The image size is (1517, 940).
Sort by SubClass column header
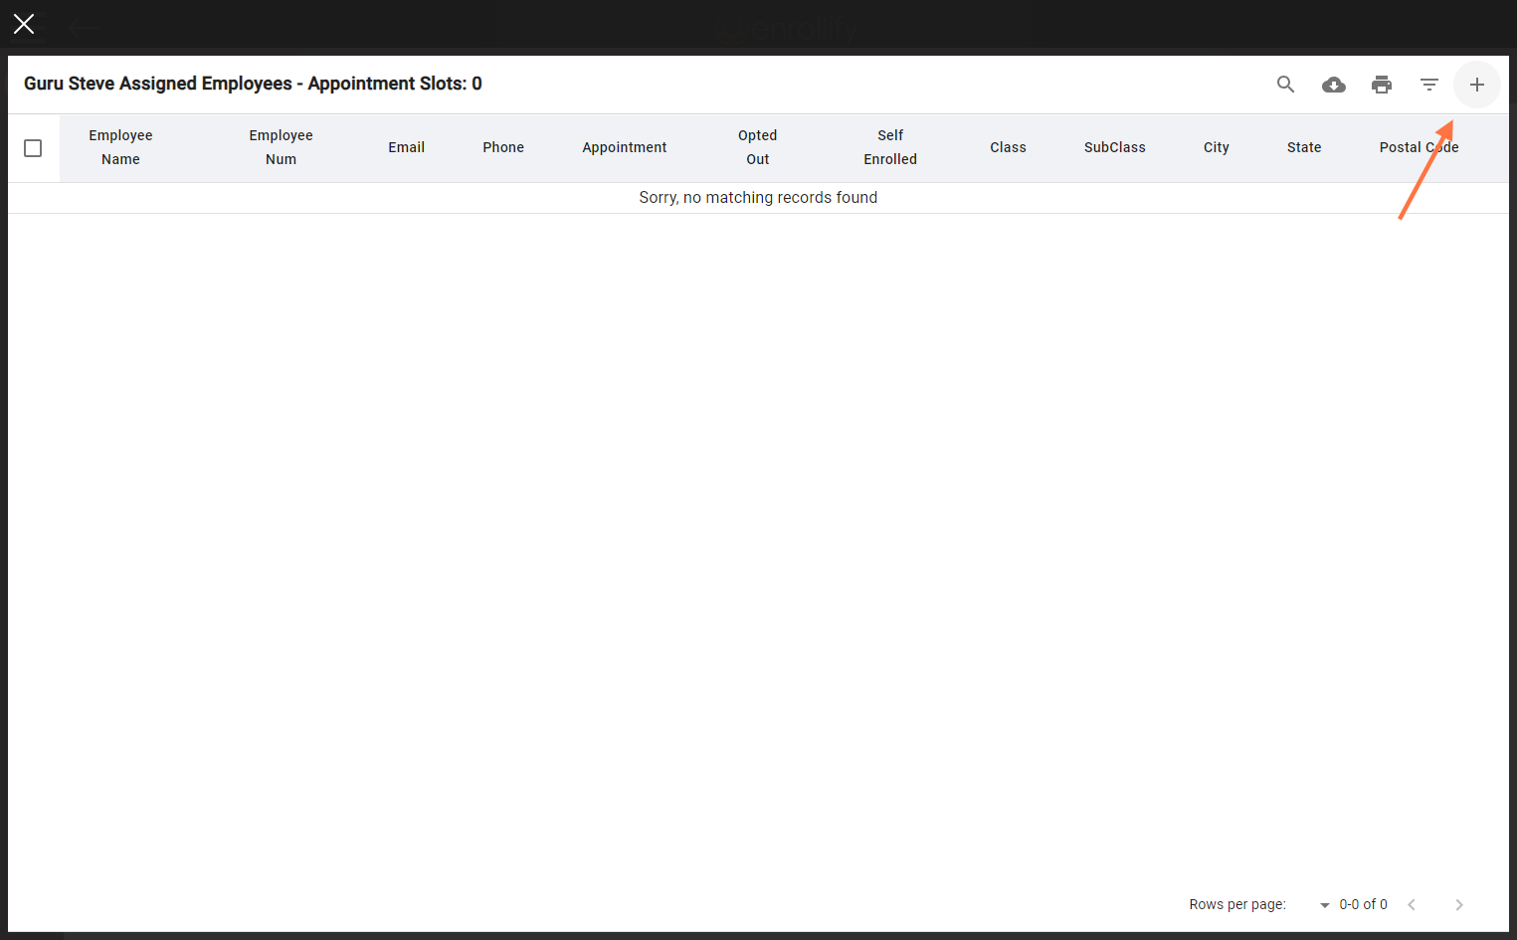click(x=1114, y=147)
